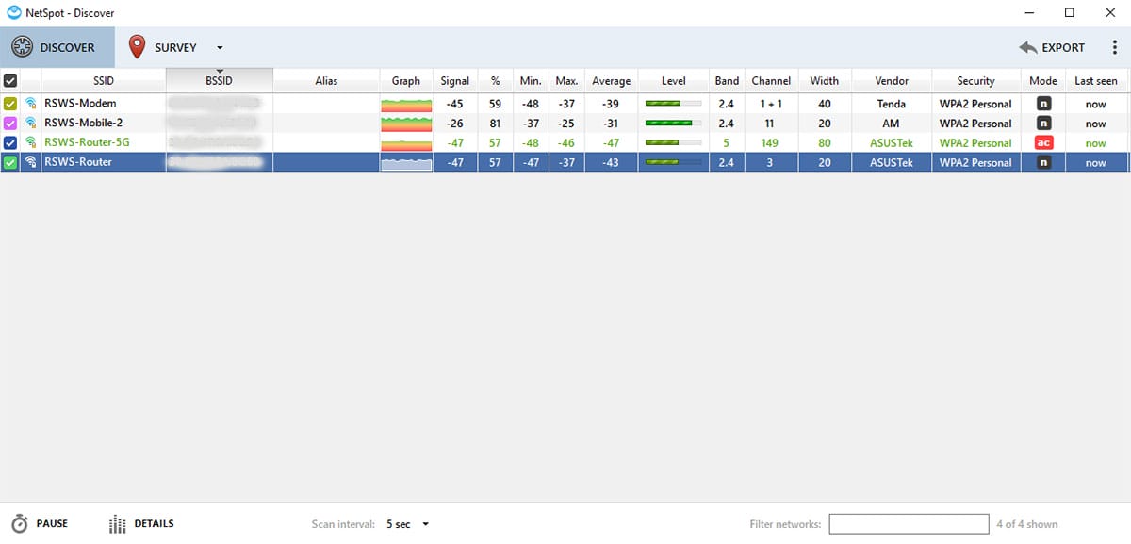Click the Filter networks text field
The image size is (1131, 544).
[907, 524]
